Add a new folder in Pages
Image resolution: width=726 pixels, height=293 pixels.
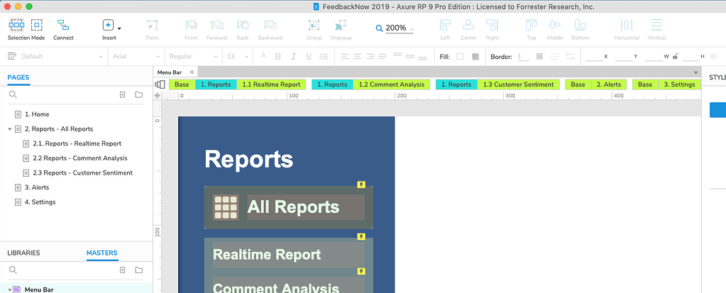[x=139, y=94]
